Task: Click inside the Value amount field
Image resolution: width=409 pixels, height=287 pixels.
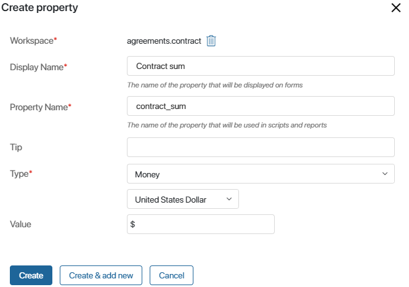Action: (x=201, y=224)
